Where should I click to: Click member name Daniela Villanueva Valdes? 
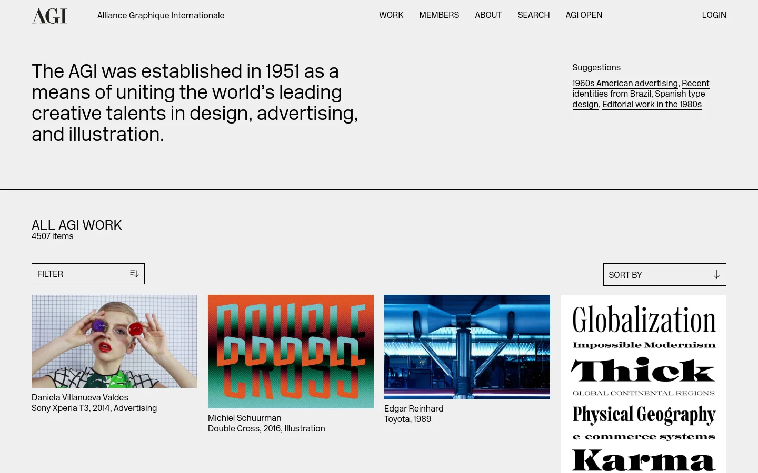coord(80,397)
